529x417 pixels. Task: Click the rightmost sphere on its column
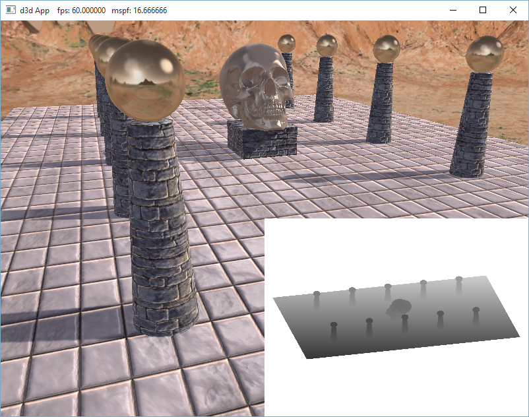(x=480, y=54)
